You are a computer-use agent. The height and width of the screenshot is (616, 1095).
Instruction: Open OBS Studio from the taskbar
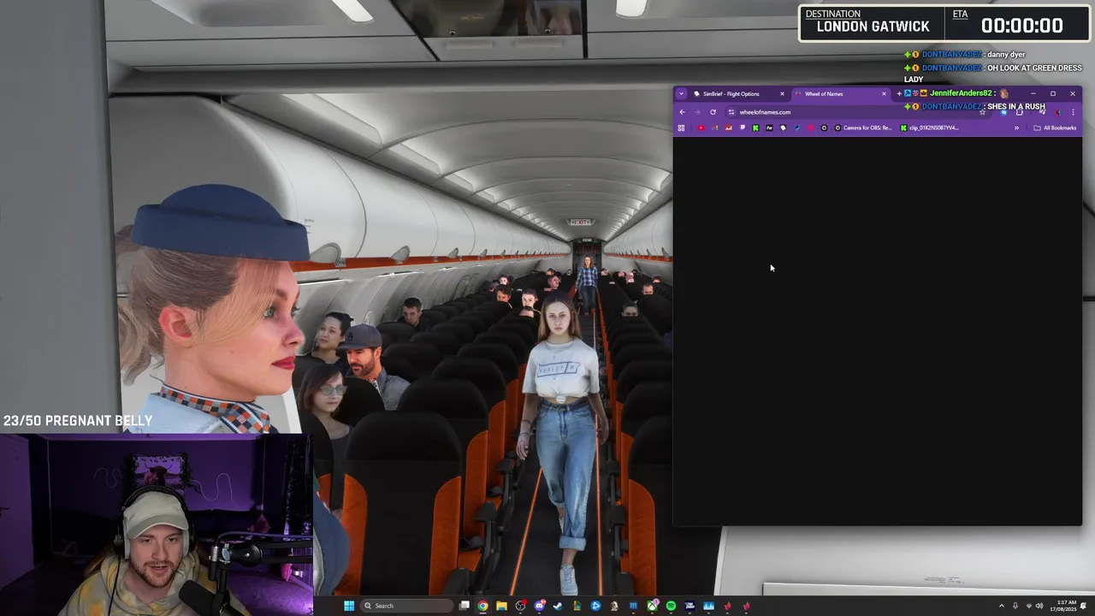click(x=521, y=606)
